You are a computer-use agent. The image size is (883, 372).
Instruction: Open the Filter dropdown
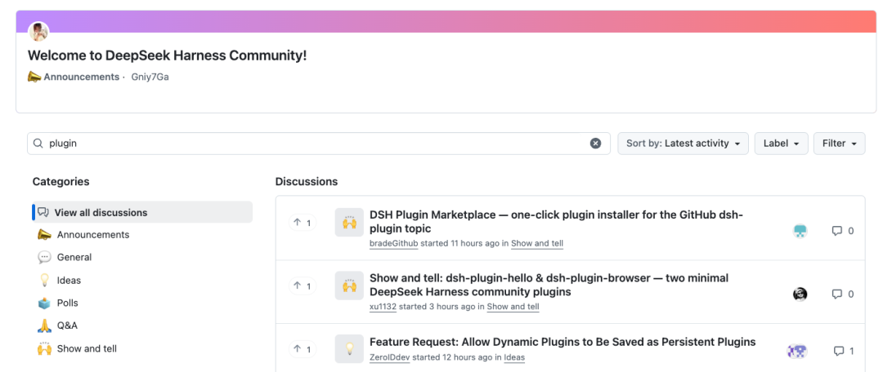[x=839, y=144]
